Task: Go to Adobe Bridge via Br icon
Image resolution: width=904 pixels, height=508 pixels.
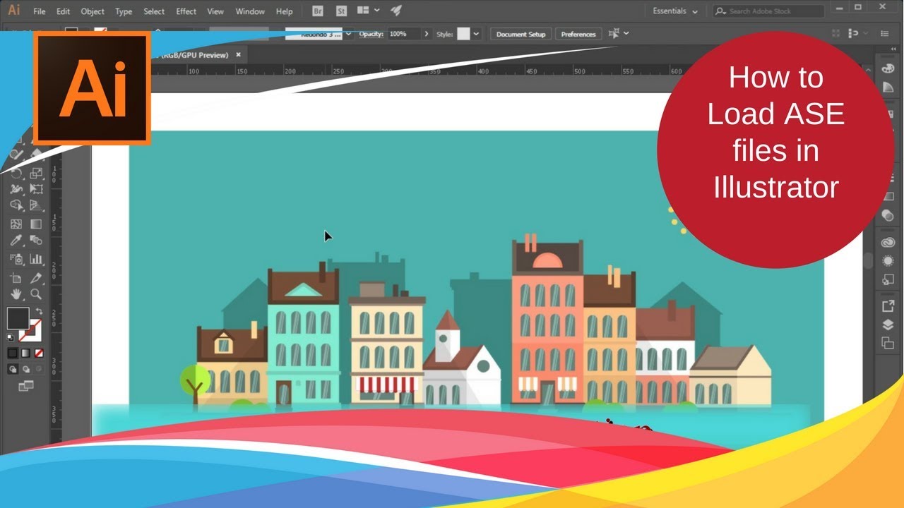Action: click(x=318, y=11)
